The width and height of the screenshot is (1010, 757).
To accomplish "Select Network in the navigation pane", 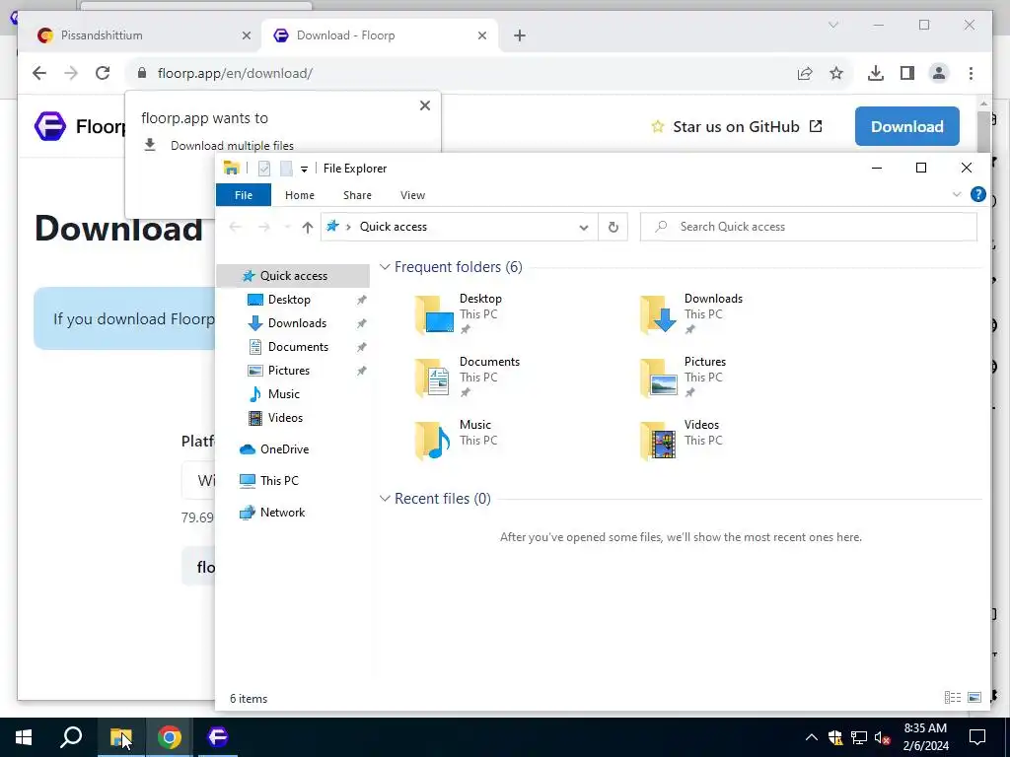I will (x=282, y=513).
